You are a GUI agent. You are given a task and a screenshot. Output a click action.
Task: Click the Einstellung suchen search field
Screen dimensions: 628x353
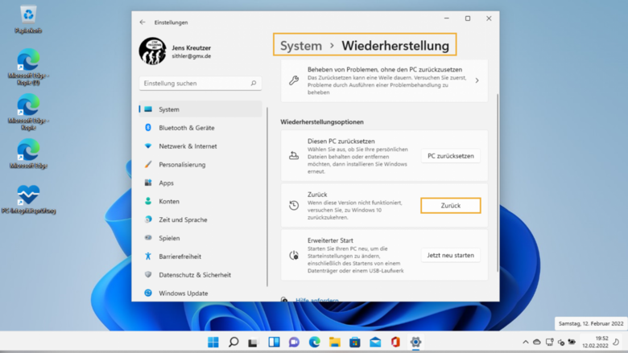[200, 83]
